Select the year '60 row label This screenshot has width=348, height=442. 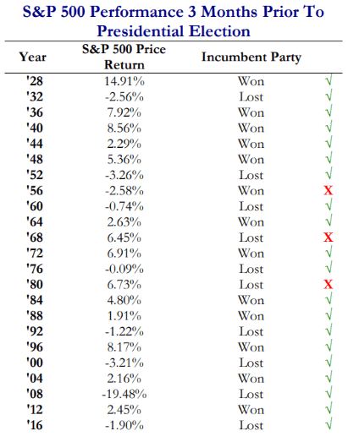[x=35, y=206]
